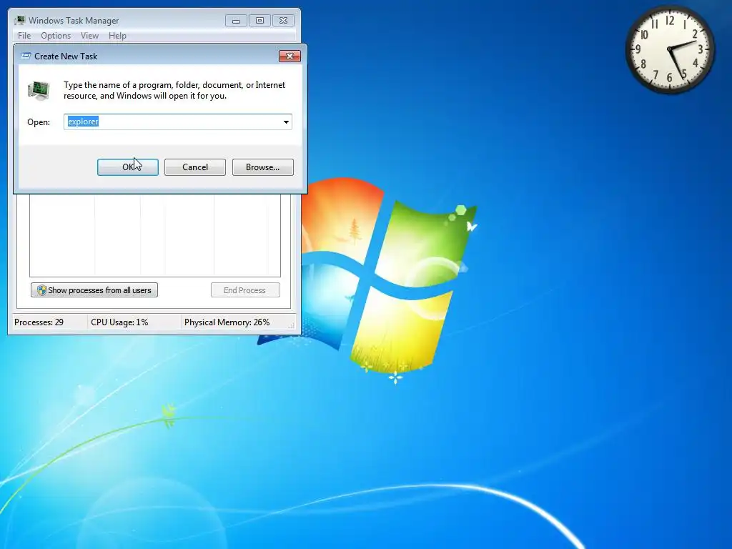The image size is (732, 549).
Task: Maximize the Windows Task Manager window
Action: pos(259,21)
